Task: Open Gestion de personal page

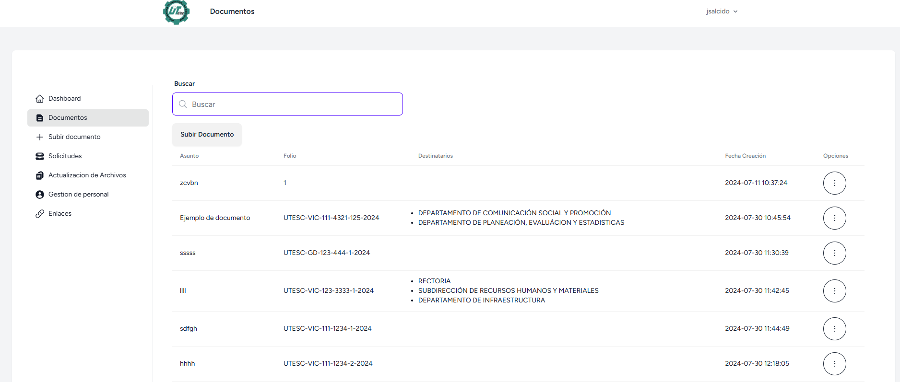Action: [x=88, y=195]
